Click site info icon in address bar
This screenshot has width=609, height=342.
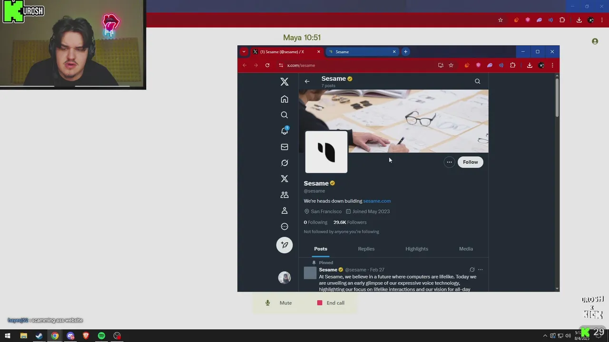click(x=281, y=65)
